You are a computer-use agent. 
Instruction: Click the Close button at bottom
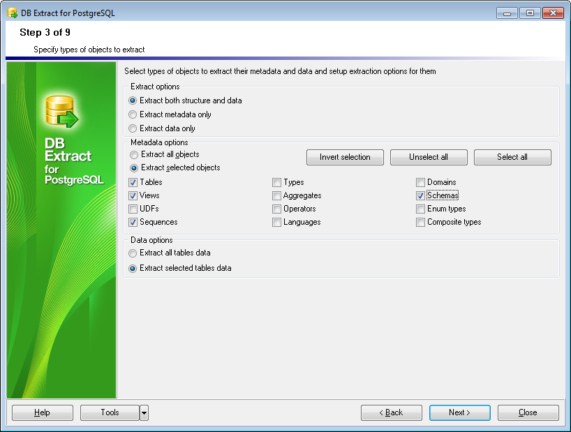coord(528,412)
